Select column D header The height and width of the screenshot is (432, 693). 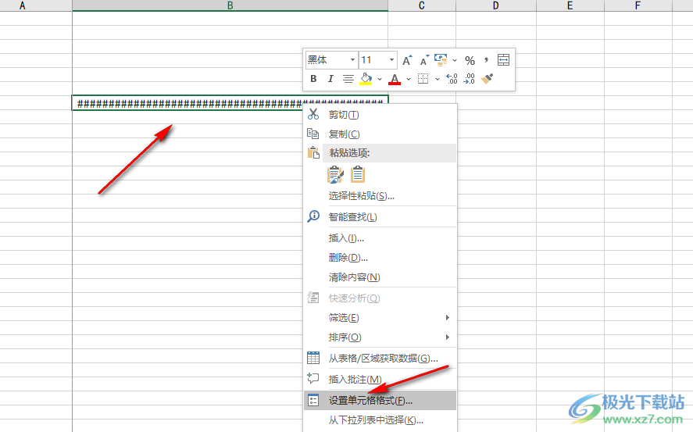click(496, 5)
